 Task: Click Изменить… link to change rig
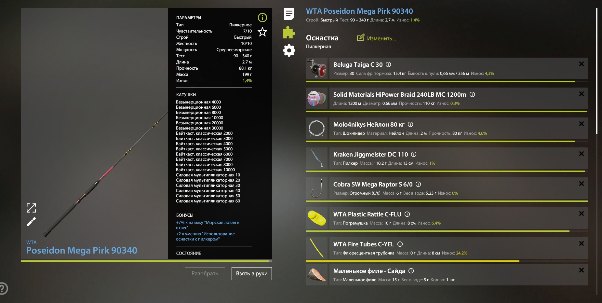tap(381, 38)
